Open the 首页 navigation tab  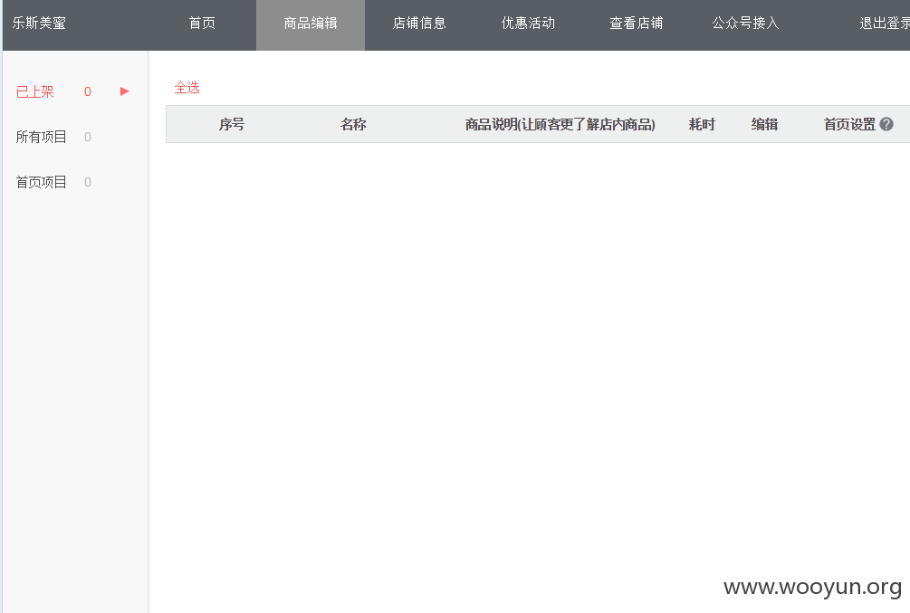point(202,24)
